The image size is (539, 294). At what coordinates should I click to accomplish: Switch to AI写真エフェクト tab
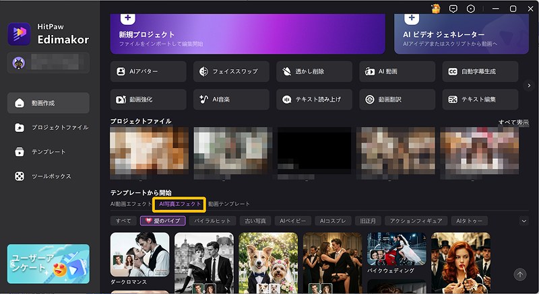tap(179, 204)
